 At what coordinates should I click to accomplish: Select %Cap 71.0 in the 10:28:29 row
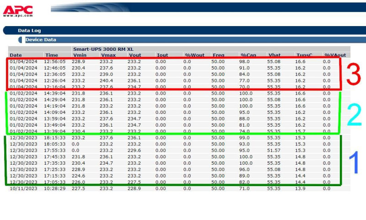pos(244,188)
